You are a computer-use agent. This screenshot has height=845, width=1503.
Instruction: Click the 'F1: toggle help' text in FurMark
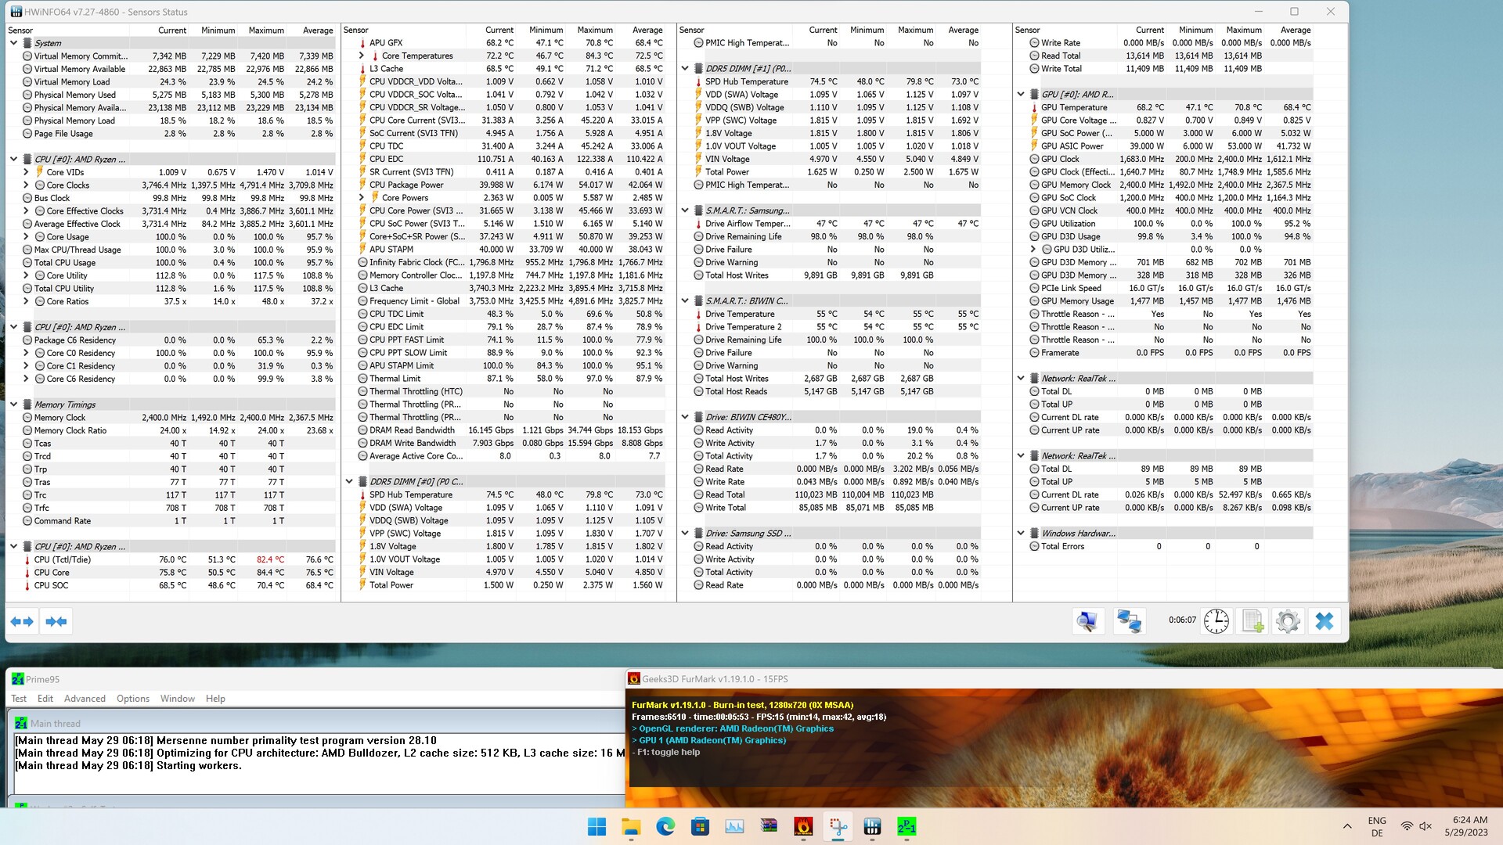coord(669,752)
